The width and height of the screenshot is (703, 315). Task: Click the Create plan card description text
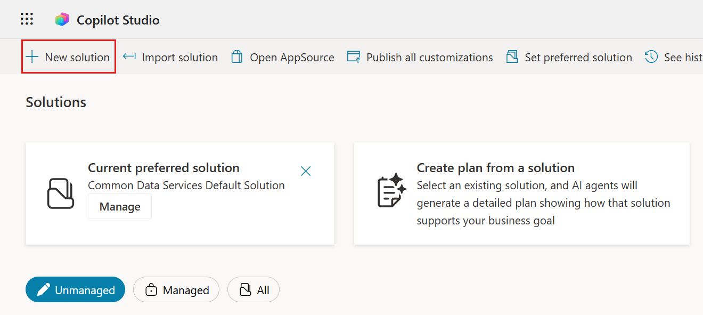543,203
